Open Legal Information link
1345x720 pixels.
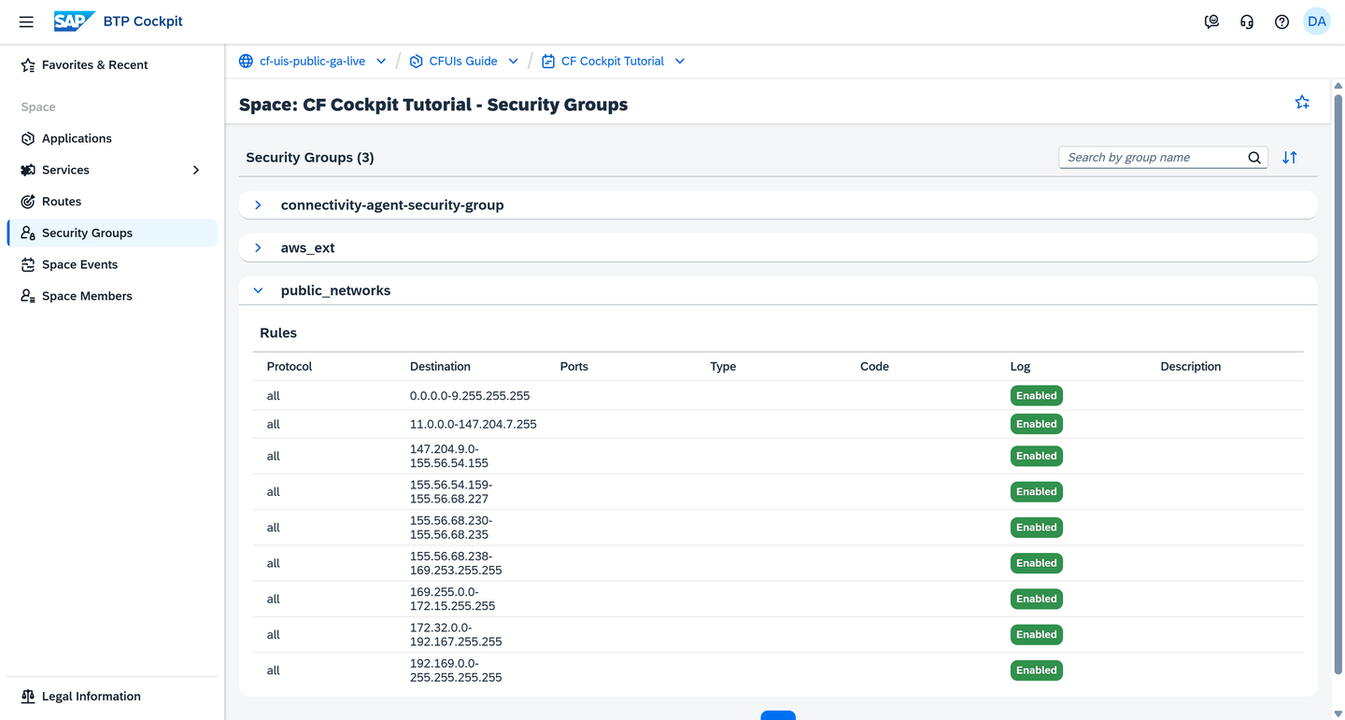pyautogui.click(x=92, y=697)
